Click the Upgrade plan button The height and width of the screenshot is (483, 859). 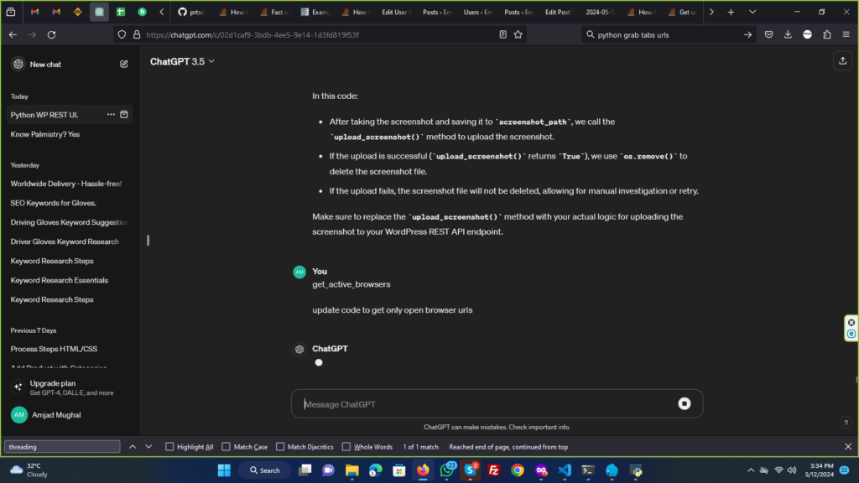tap(70, 387)
